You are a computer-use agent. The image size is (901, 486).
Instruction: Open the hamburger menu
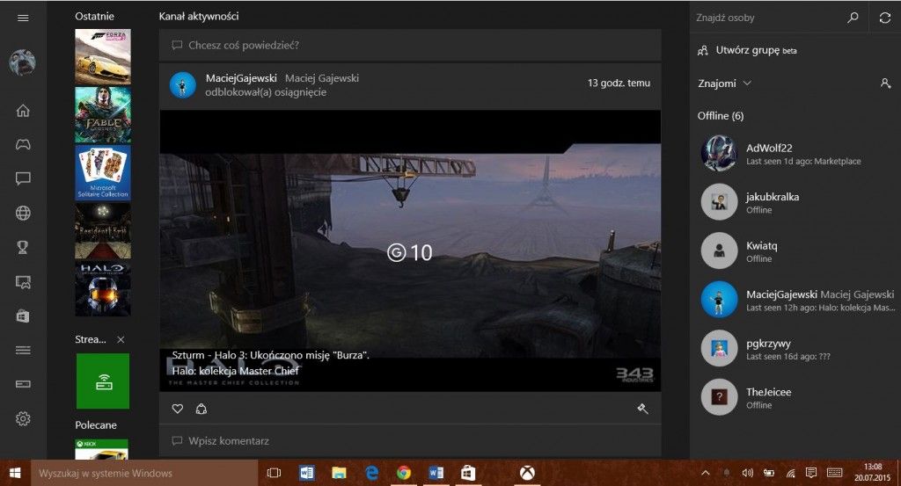[x=23, y=18]
